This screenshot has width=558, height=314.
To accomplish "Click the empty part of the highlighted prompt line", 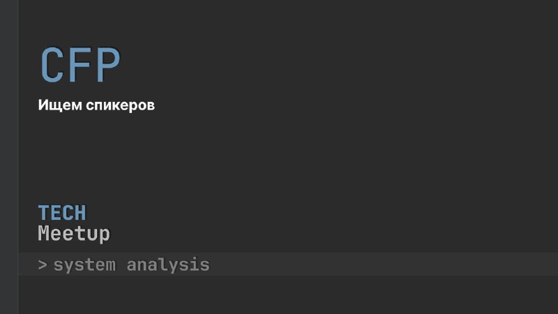I will pos(384,264).
